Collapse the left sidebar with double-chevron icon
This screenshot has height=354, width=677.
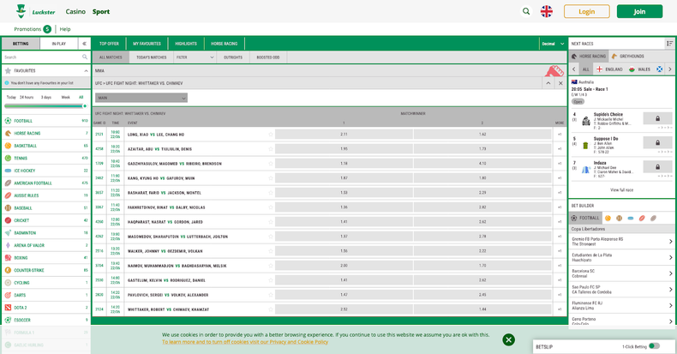click(x=84, y=44)
